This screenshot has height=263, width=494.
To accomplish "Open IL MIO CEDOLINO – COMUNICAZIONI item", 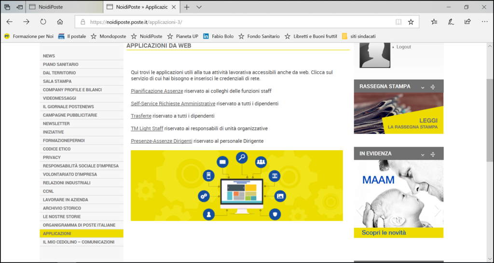I will pos(81,242).
